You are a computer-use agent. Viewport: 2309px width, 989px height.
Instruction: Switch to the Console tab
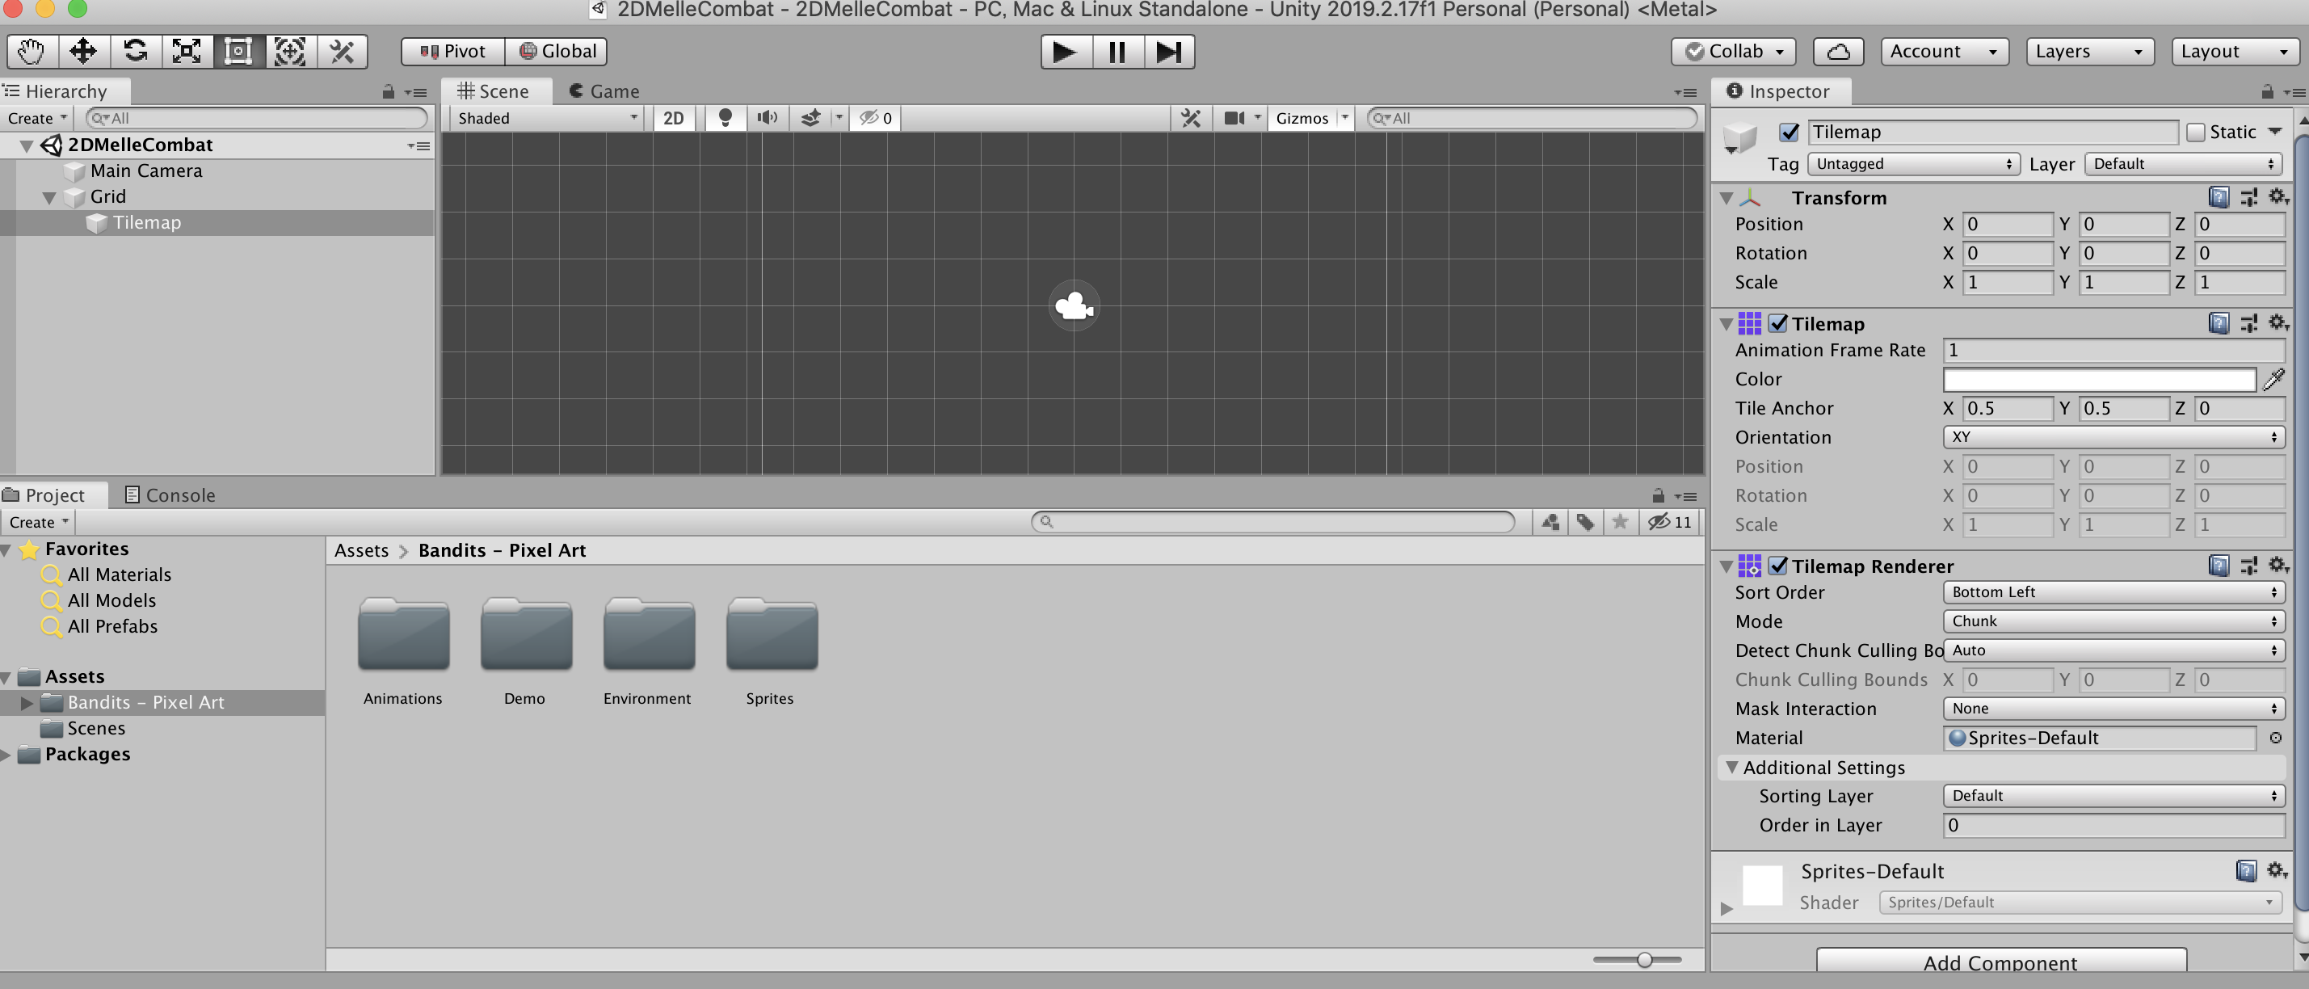[170, 495]
